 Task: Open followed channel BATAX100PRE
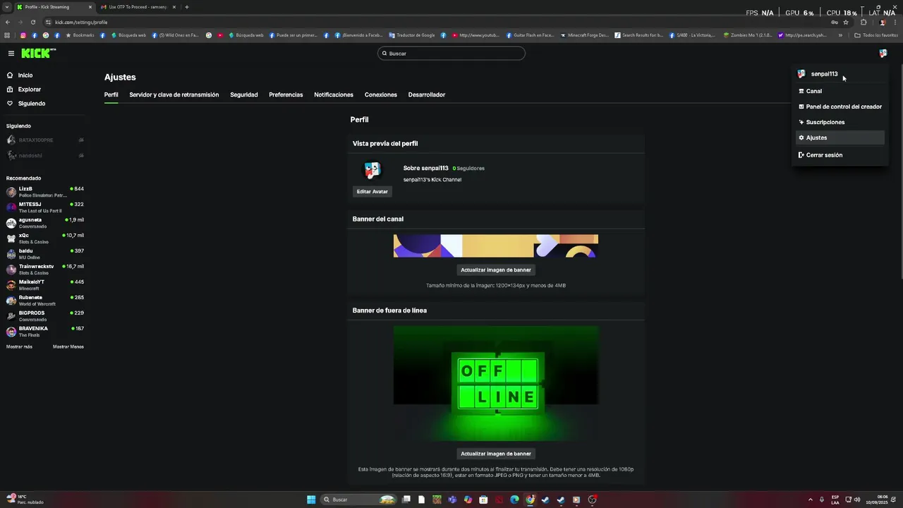pyautogui.click(x=45, y=140)
